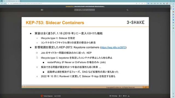
Task: Focus the browser address bar
Action: [x=71, y=4]
